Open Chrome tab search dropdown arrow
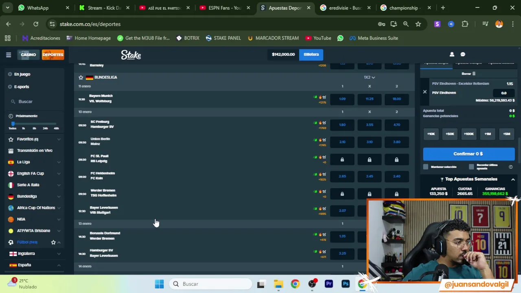The image size is (521, 293). pos(7,8)
